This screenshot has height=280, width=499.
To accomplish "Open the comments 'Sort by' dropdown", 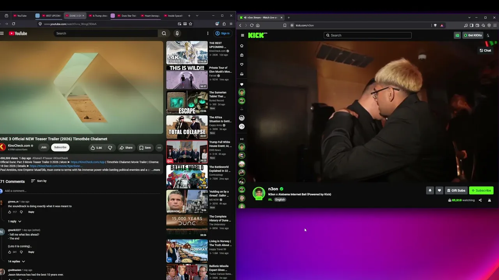I will pos(39,181).
